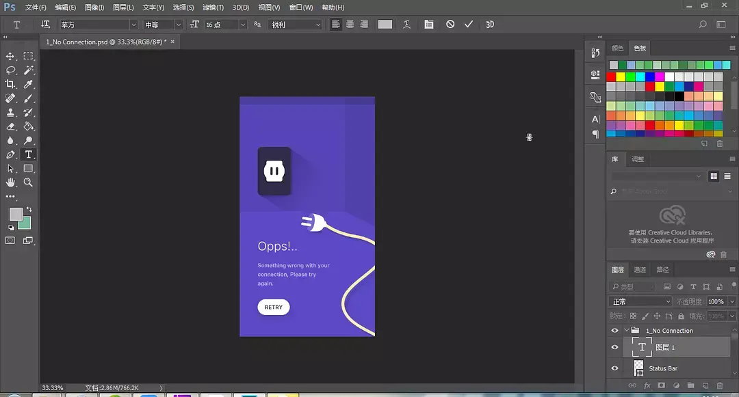The width and height of the screenshot is (739, 397).
Task: Open the 正常 blend mode dropdown
Action: click(641, 301)
